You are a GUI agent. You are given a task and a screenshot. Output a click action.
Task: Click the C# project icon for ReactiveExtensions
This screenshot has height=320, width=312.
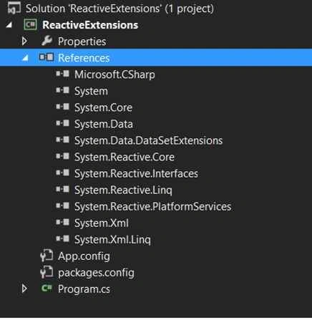[x=30, y=24]
